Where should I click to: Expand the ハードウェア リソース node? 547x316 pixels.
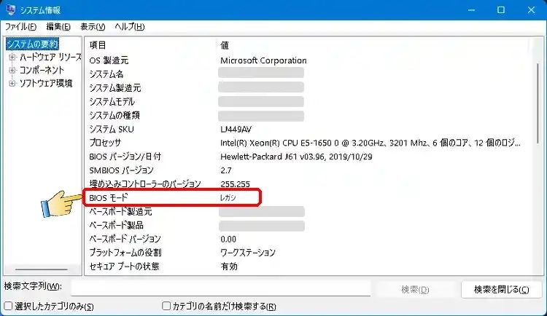pos(12,57)
